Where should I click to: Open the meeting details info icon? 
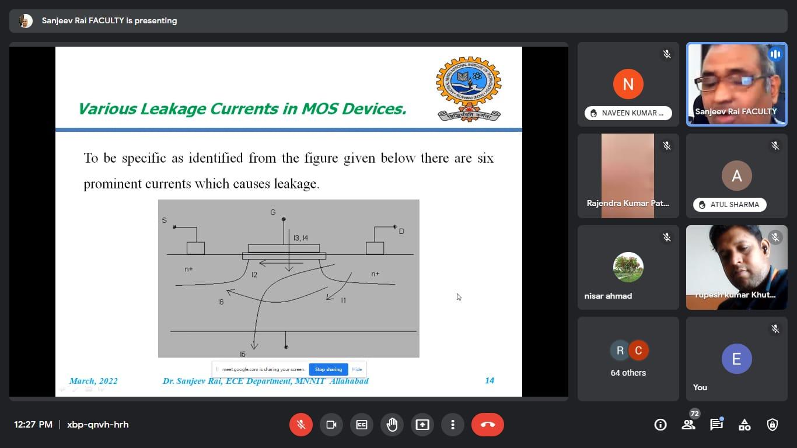[x=660, y=425]
